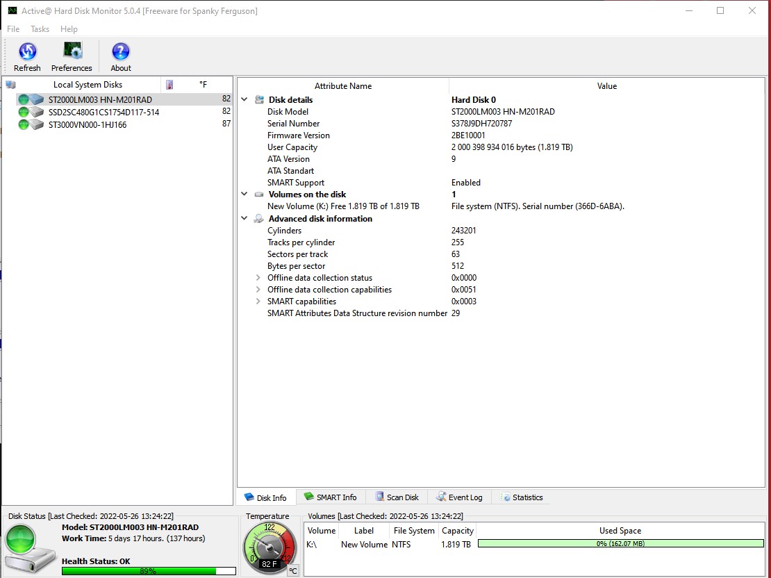771x578 pixels.
Task: Select the ST2000LM003 HN-M201RAD drive entry
Action: (x=97, y=99)
